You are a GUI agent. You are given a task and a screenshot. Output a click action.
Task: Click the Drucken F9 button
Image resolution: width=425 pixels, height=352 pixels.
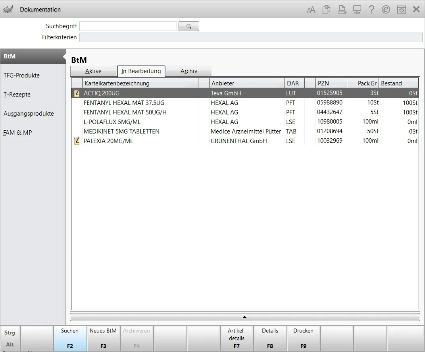tap(303, 338)
